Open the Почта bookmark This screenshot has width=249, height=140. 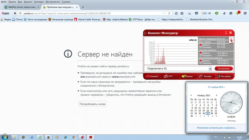[17, 20]
